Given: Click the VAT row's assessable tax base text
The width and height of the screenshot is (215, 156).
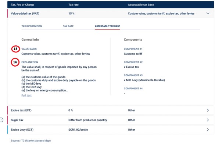Looking at the screenshot, I should pyautogui.click(x=161, y=14).
